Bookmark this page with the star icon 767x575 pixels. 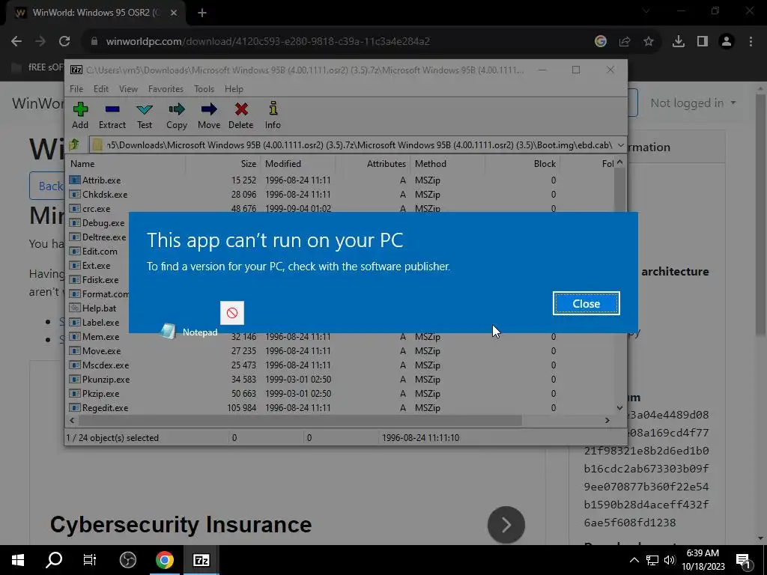point(648,42)
